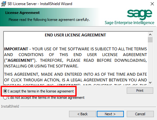Click the 'END USER LICENSE AGREEMENT' heading
The height and width of the screenshot is (120, 157).
pyautogui.click(x=75, y=35)
